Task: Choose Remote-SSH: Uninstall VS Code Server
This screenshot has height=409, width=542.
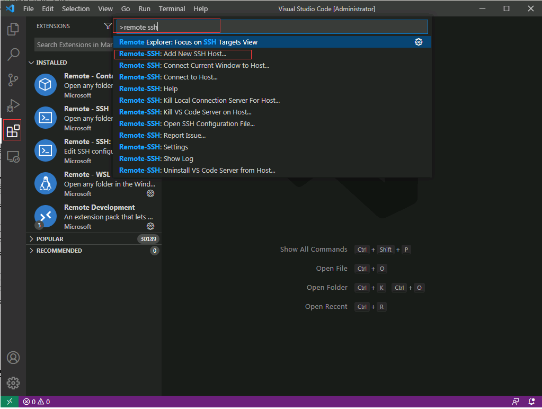Action: click(x=272, y=171)
